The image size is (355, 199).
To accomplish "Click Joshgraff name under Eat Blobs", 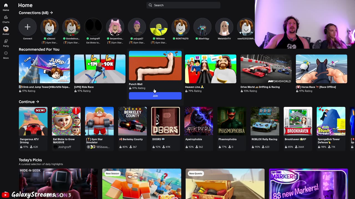I will click(x=64, y=147).
